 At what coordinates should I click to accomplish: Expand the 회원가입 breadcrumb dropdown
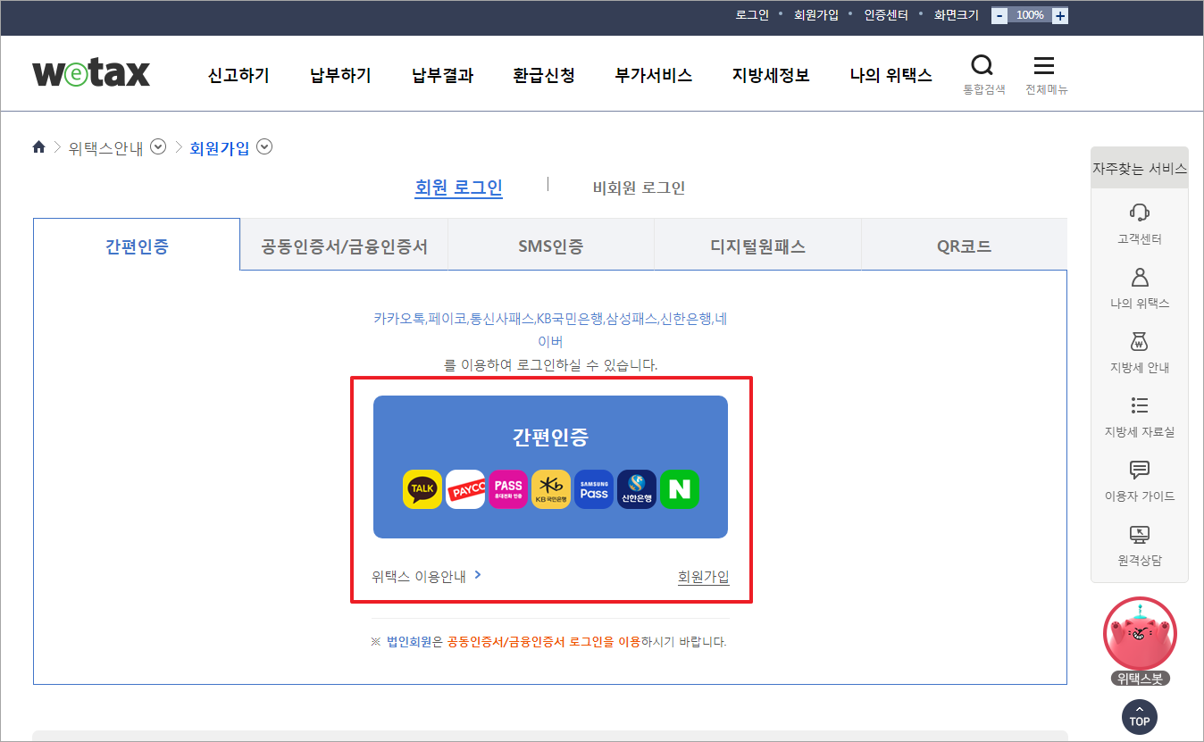click(264, 147)
